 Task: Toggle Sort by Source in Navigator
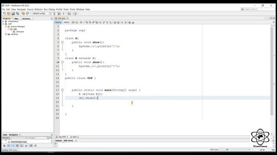click(35, 146)
